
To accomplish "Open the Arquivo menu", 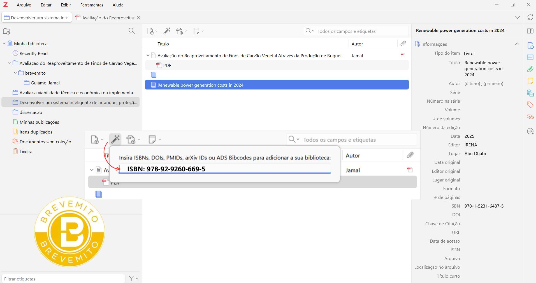I will [x=24, y=5].
